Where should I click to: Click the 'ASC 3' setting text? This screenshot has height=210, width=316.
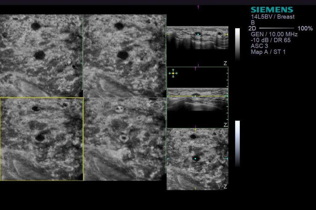259,46
